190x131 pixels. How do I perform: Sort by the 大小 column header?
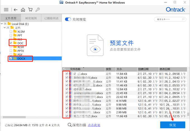coord(126,69)
